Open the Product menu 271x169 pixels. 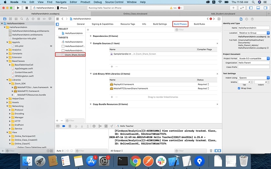pos(85,2)
